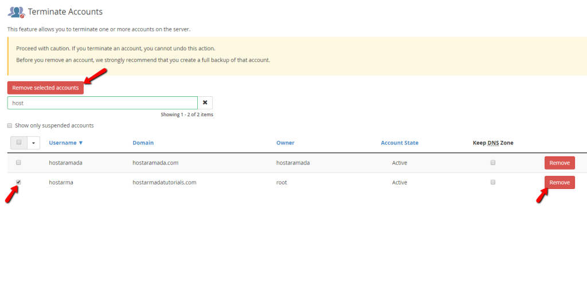This screenshot has width=587, height=291.
Task: Enable Show only suspended accounts checkbox
Action: [10, 125]
